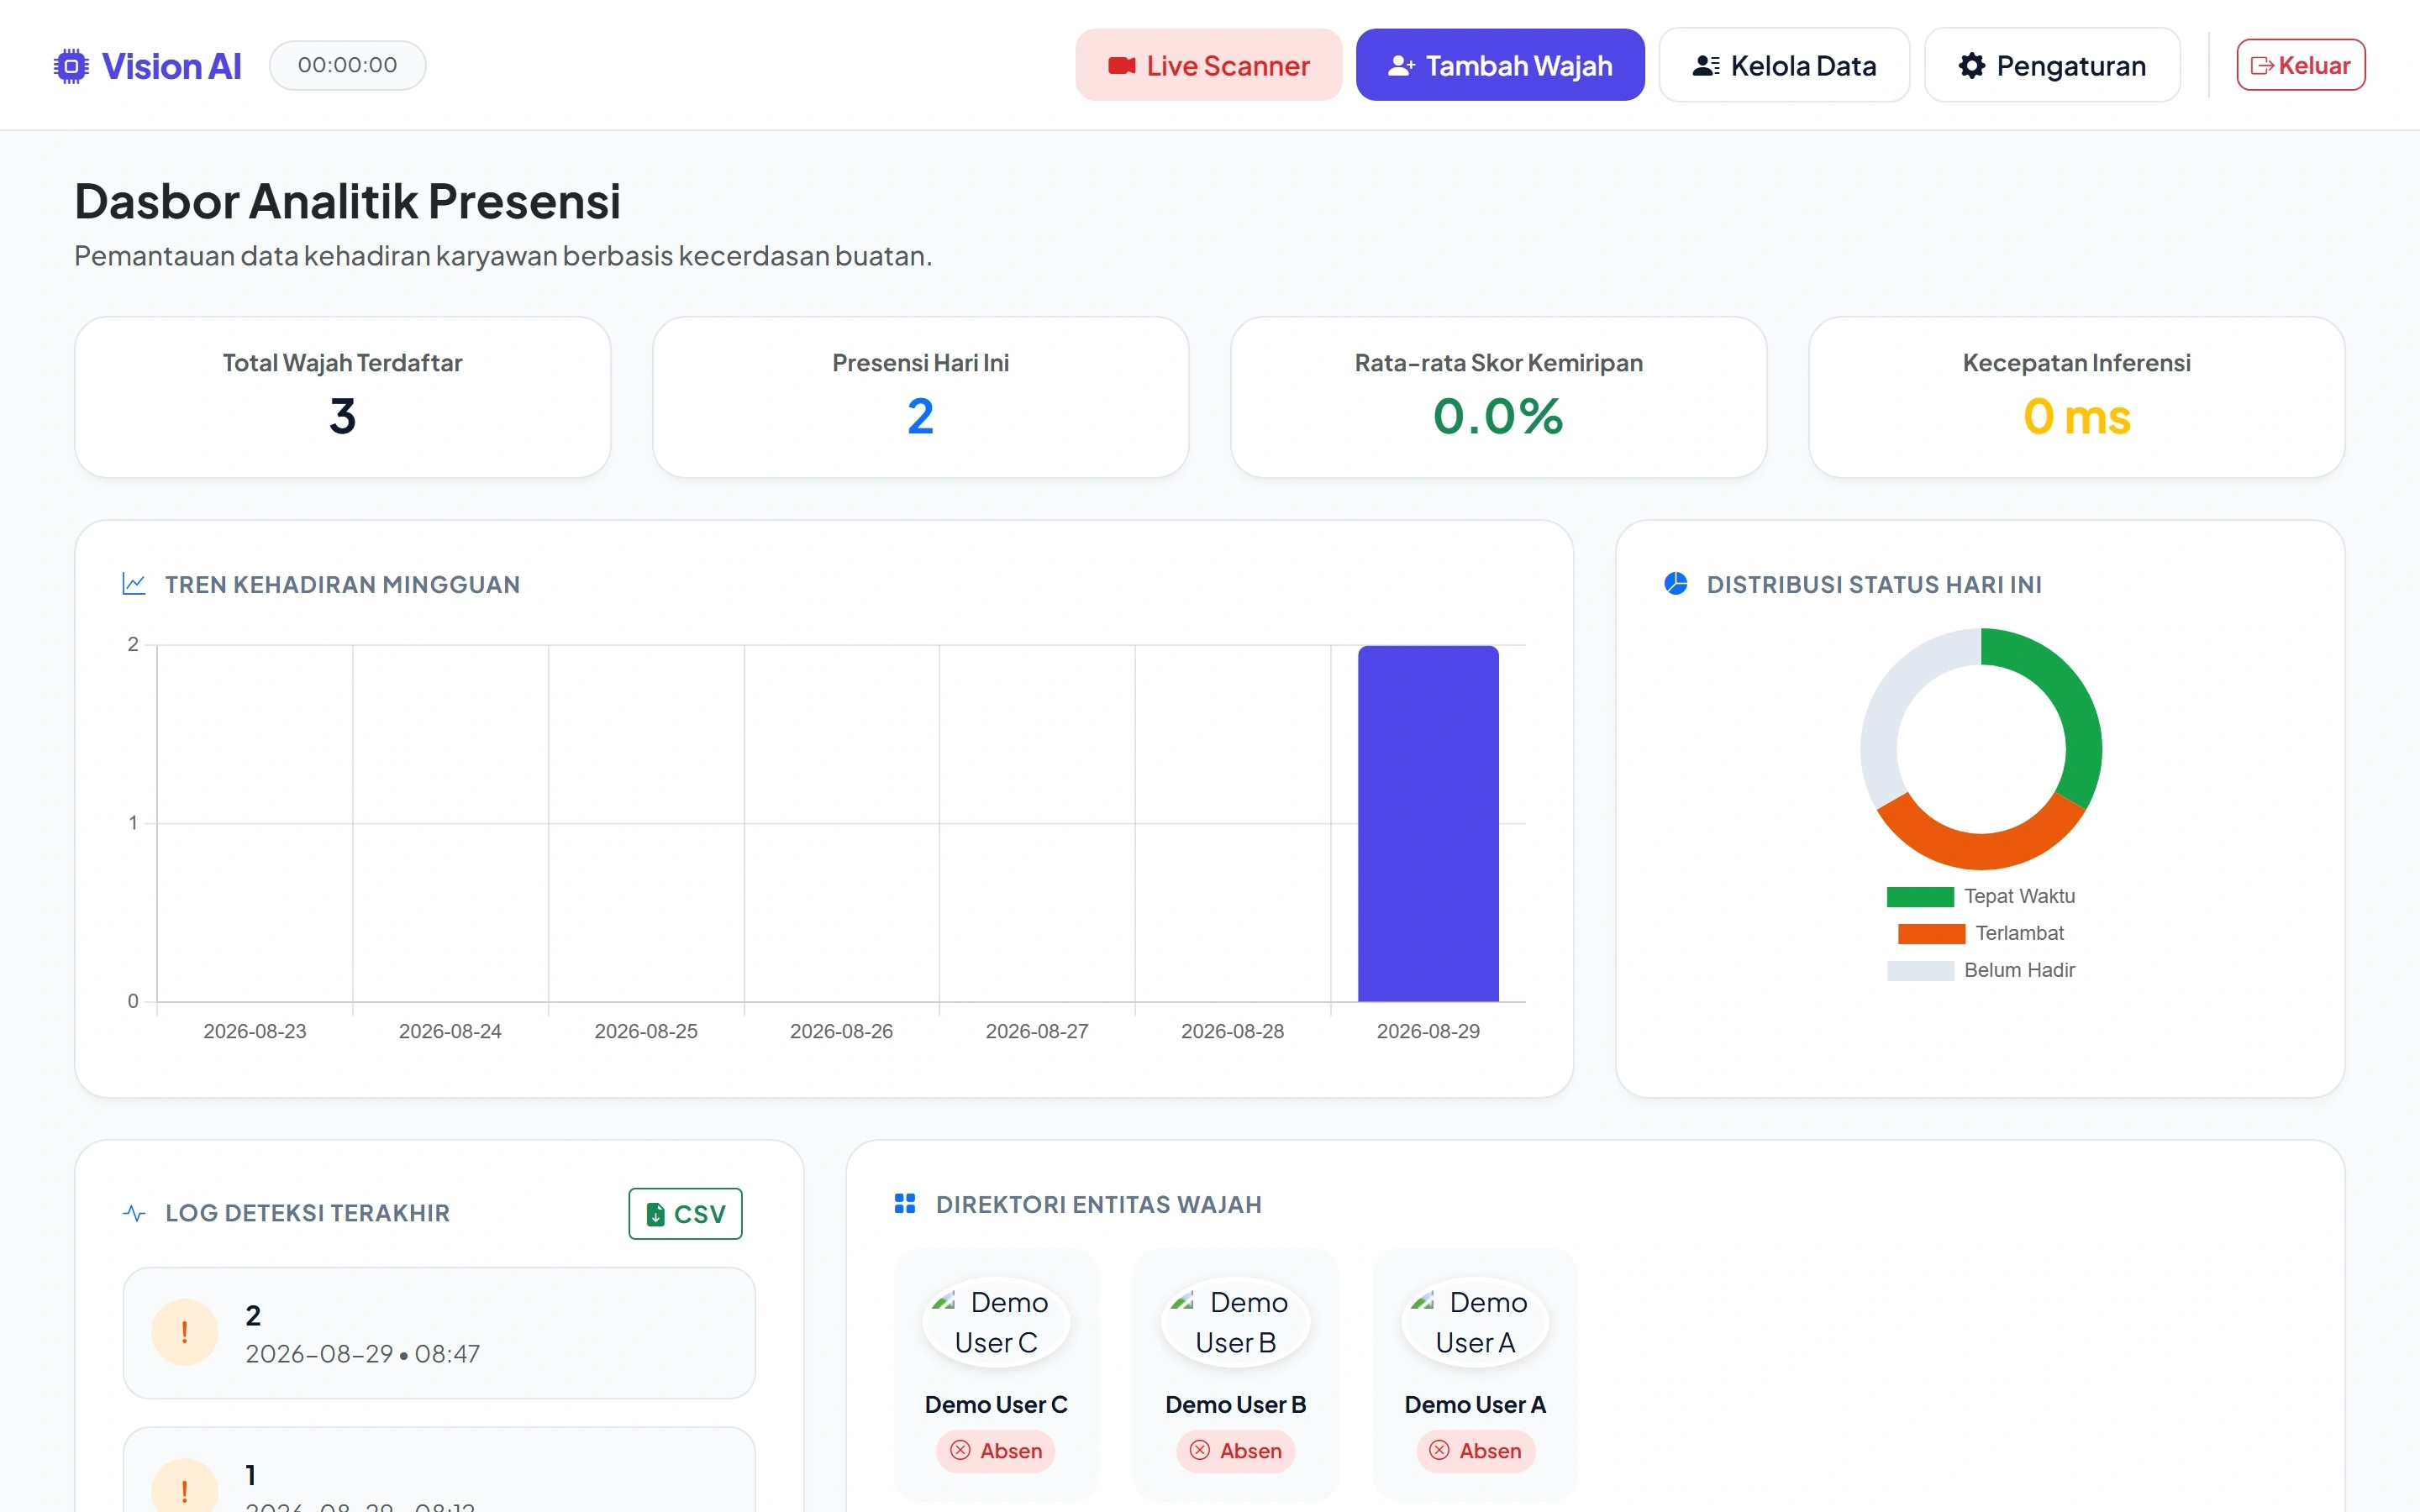Click the Absen badge of Demo User C
This screenshot has width=2420, height=1512.
coord(996,1451)
